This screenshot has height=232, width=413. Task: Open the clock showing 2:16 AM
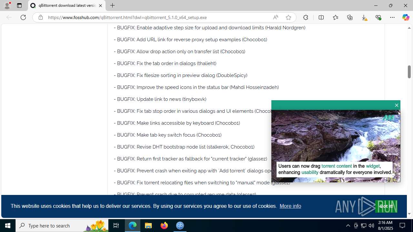click(x=385, y=226)
